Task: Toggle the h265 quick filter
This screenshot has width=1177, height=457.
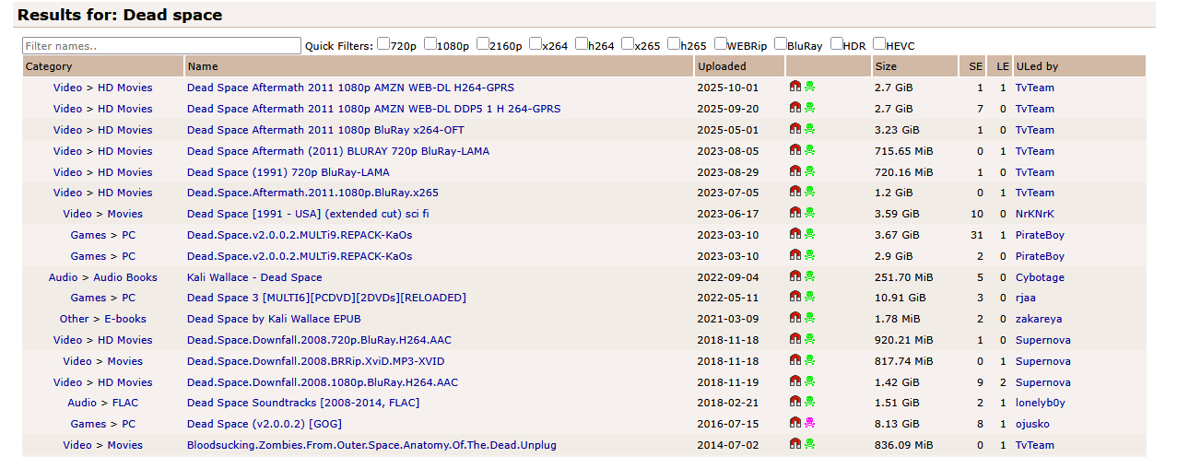Action: click(674, 43)
